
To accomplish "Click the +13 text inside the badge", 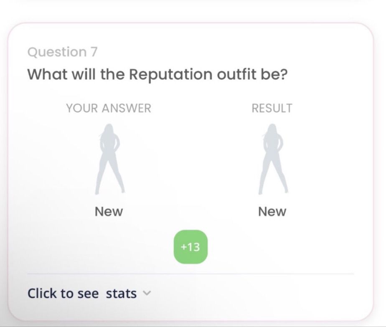I will (190, 247).
